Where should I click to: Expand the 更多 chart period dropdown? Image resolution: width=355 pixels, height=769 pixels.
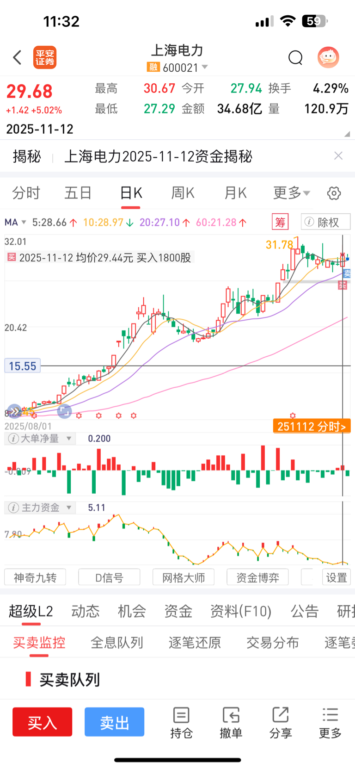292,192
